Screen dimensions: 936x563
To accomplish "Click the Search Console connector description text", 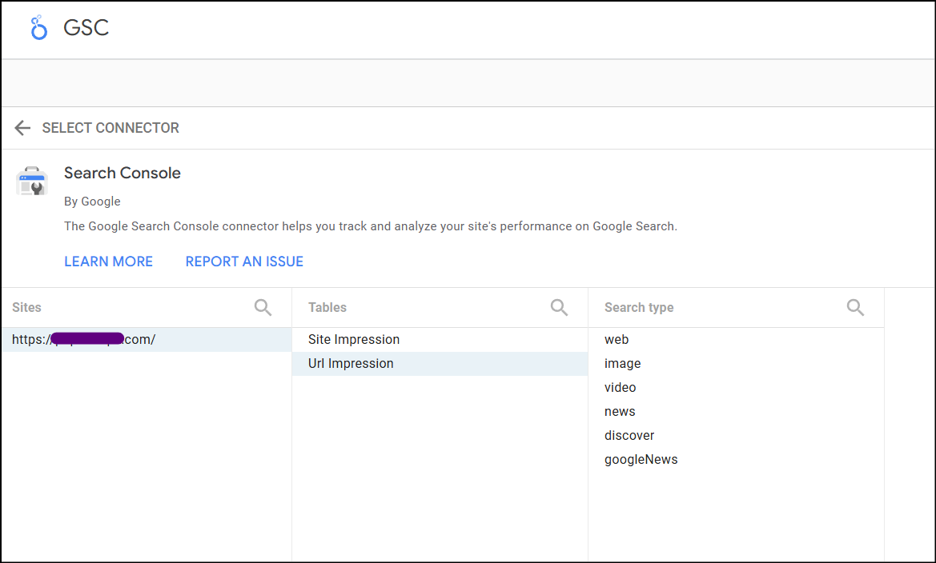I will click(371, 226).
